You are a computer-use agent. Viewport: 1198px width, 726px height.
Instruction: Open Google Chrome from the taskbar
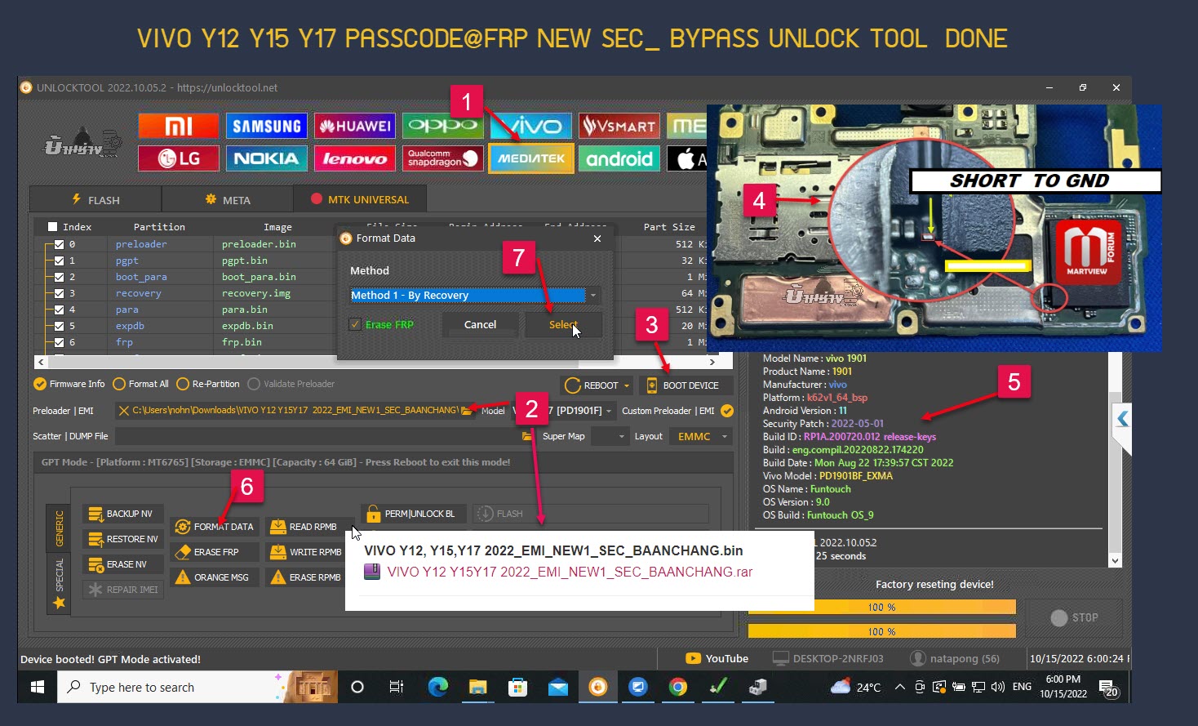(677, 687)
